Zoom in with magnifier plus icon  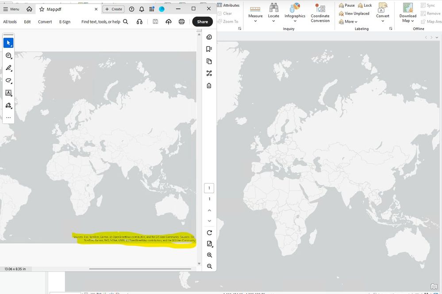[x=209, y=255]
